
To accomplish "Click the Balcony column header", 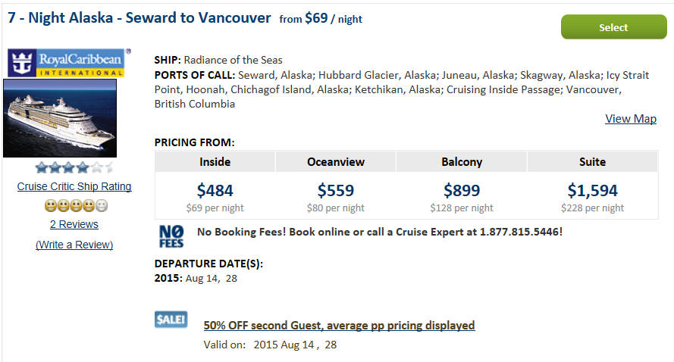I will (462, 162).
